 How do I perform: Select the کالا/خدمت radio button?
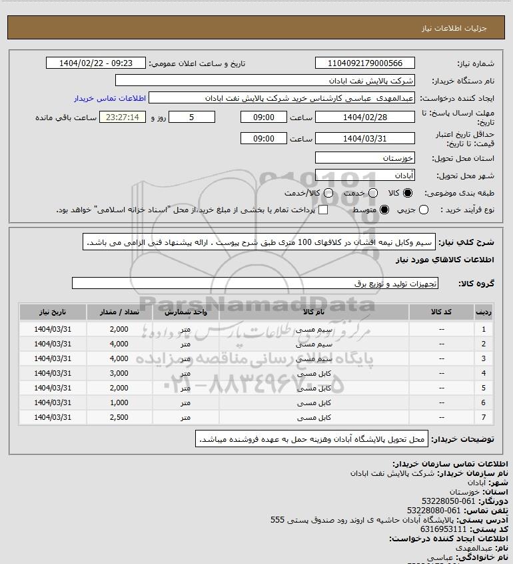(328, 193)
